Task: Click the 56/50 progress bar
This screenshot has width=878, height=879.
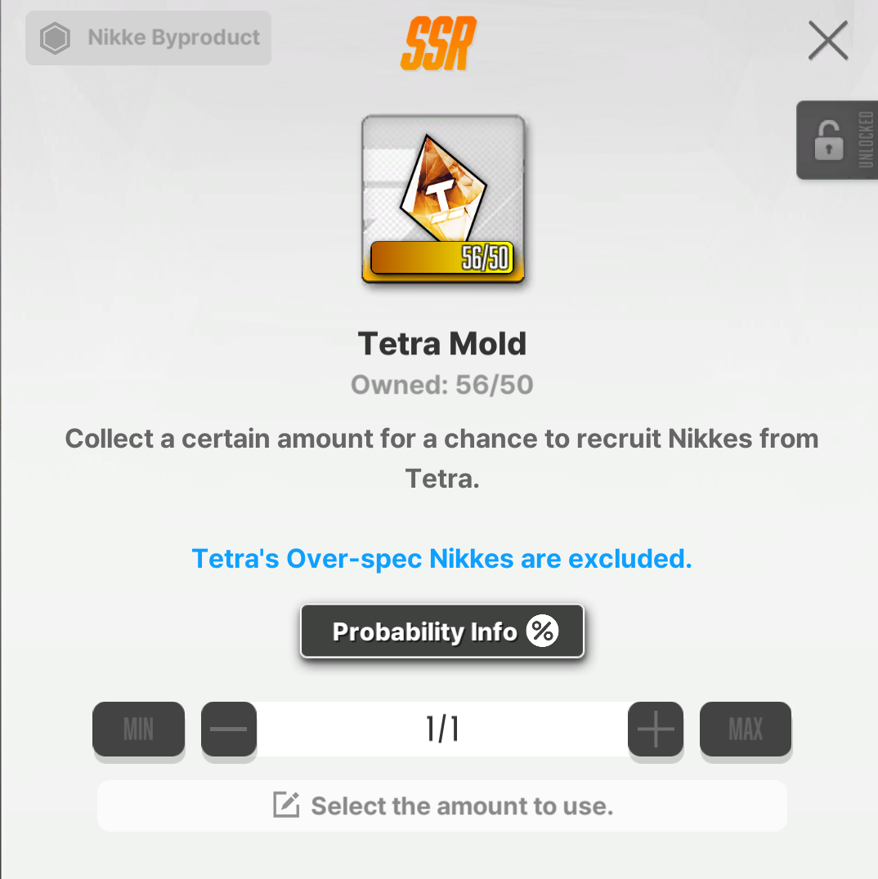Action: [442, 258]
